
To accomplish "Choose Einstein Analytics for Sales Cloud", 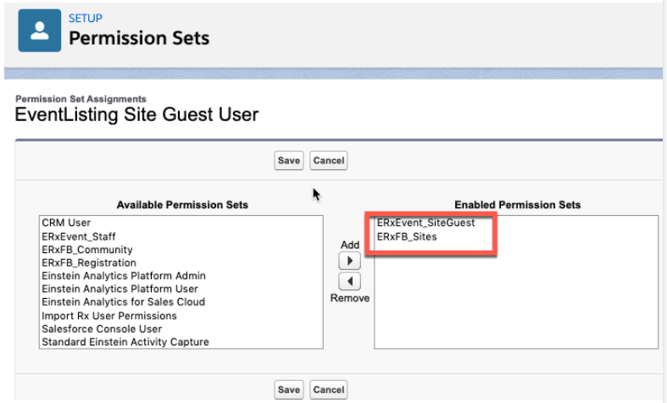I will pos(123,302).
